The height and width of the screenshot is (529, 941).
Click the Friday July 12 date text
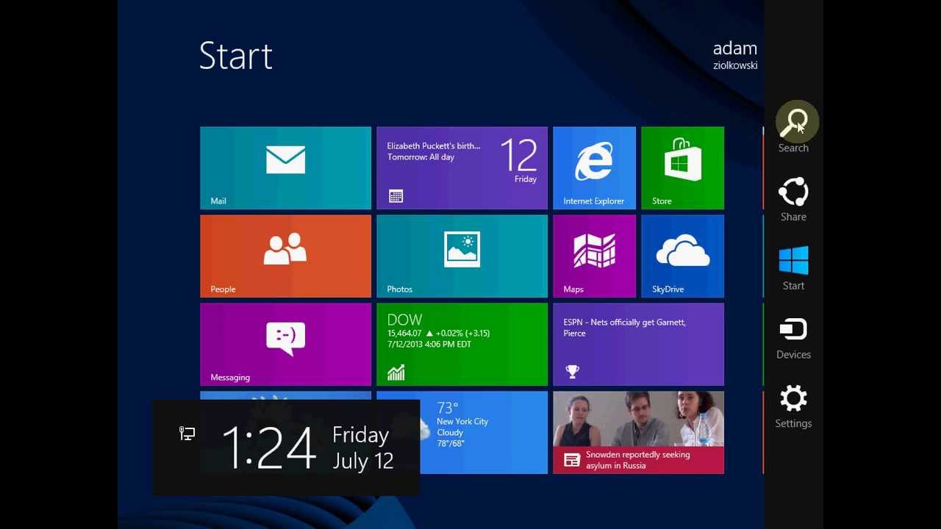363,447
